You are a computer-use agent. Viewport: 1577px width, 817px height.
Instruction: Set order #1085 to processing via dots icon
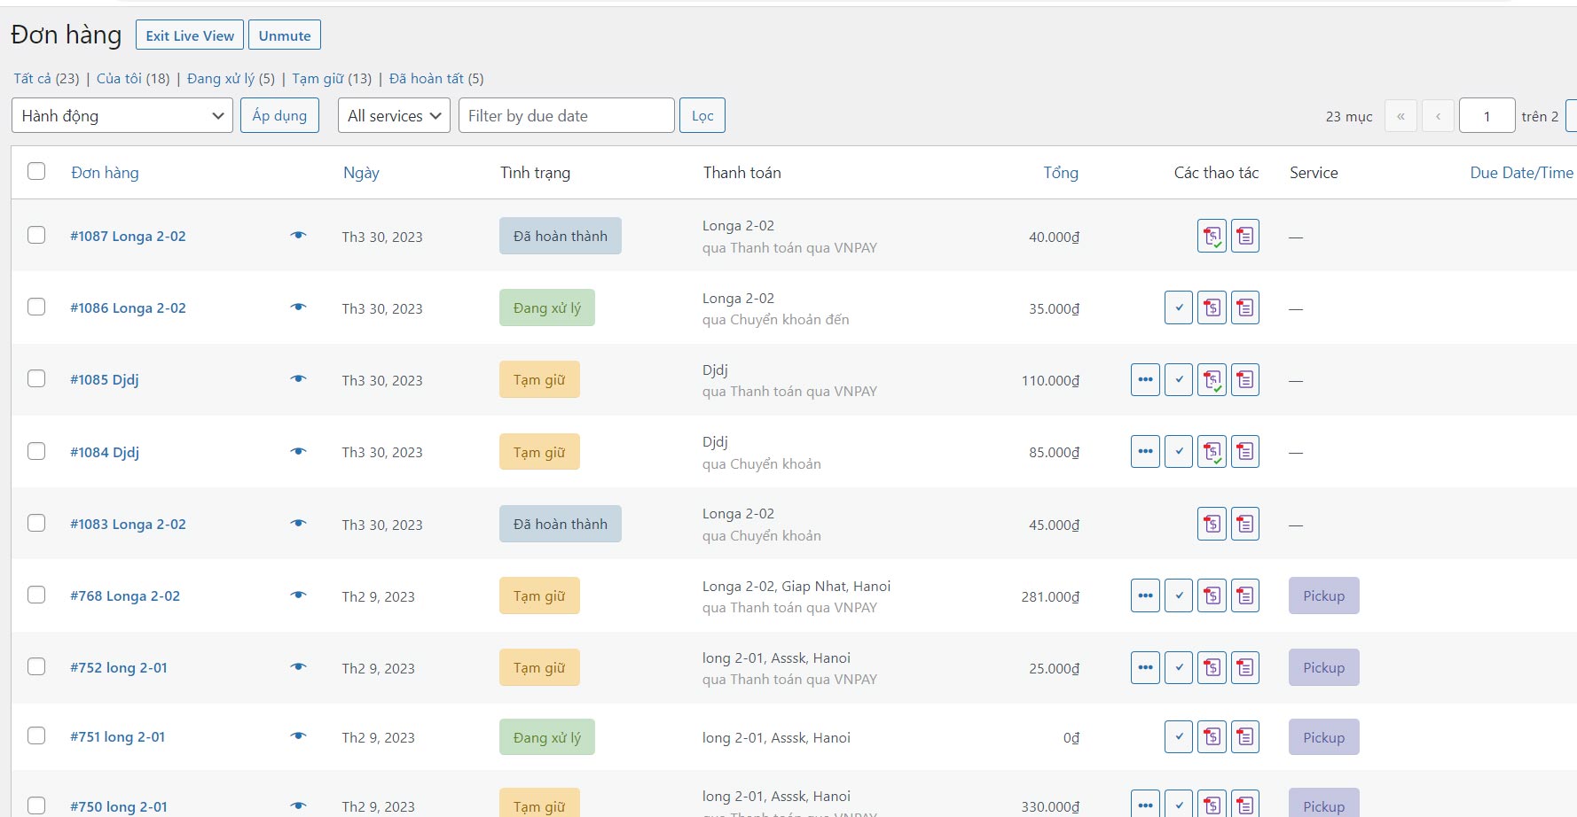click(1145, 380)
